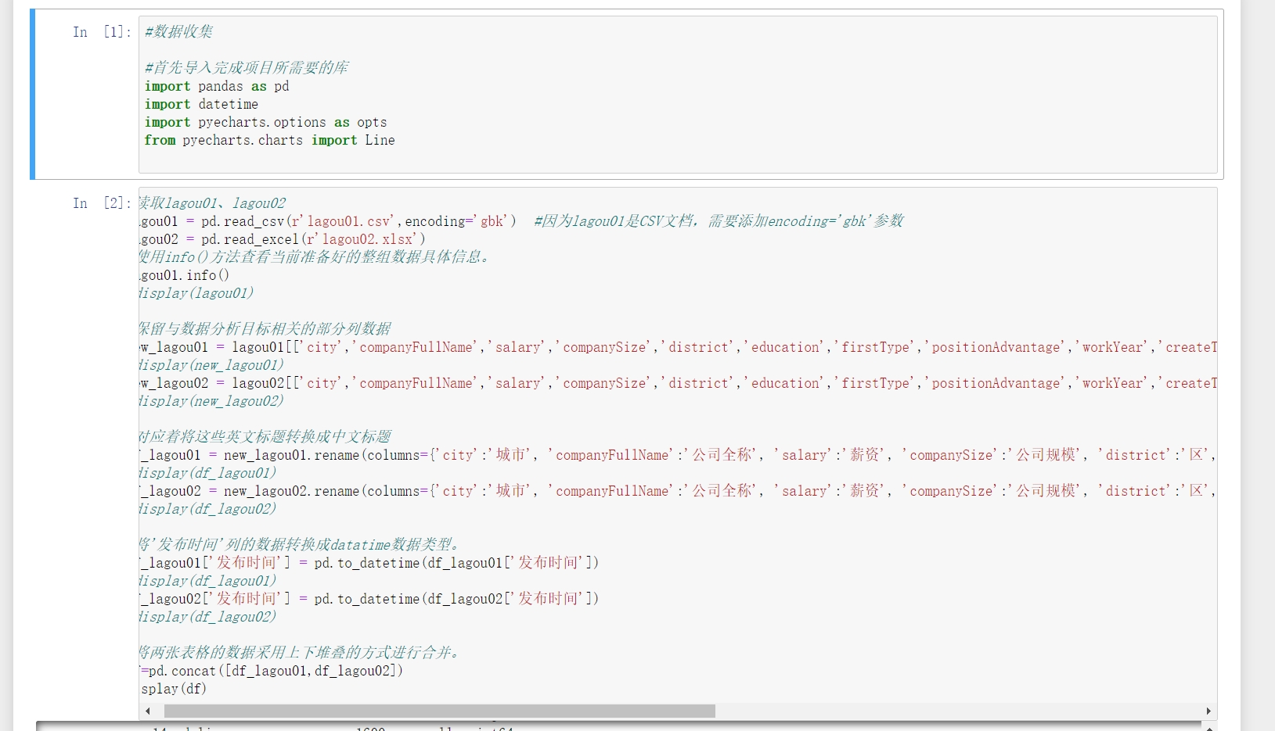Click the df_lagou02 pd.to_datetime line
The height and width of the screenshot is (731, 1275).
pyautogui.click(x=369, y=599)
